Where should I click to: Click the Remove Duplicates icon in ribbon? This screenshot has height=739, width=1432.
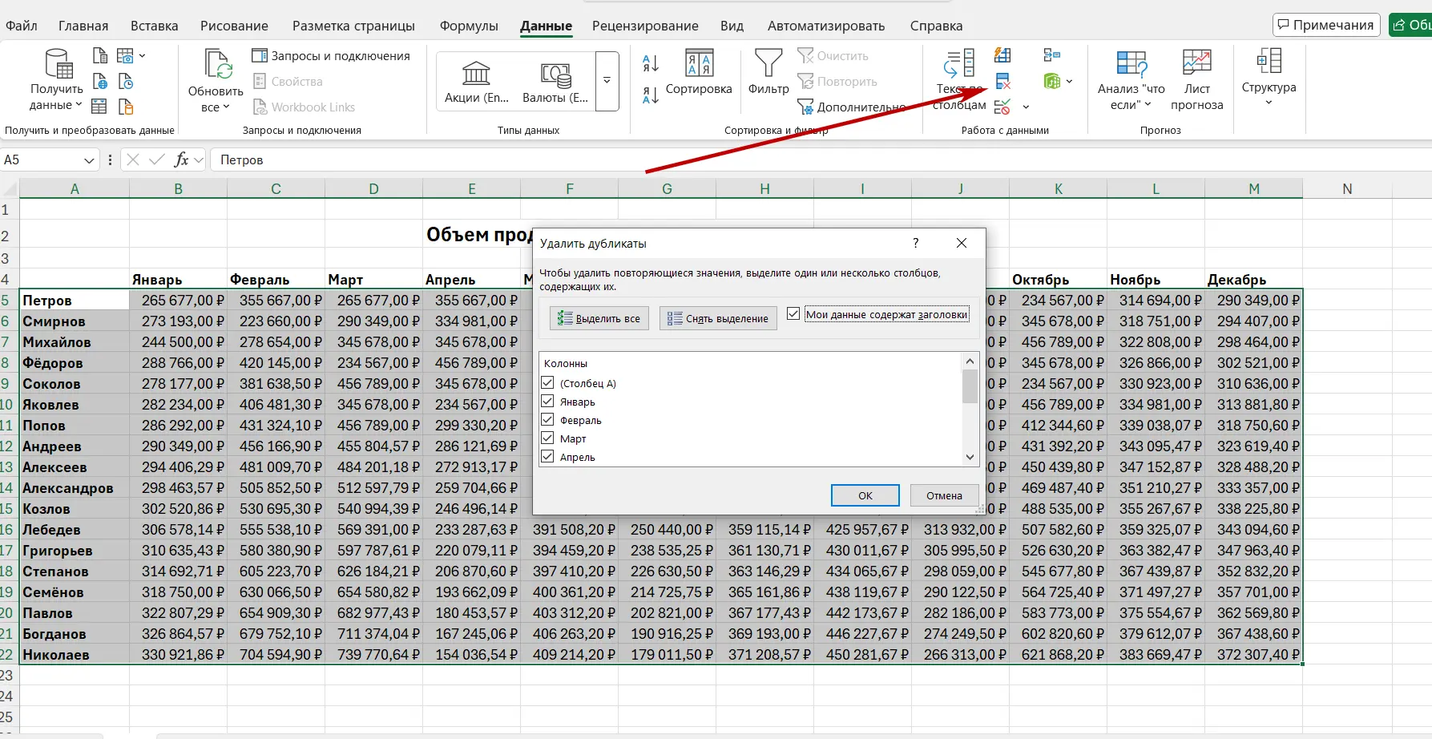1002,81
